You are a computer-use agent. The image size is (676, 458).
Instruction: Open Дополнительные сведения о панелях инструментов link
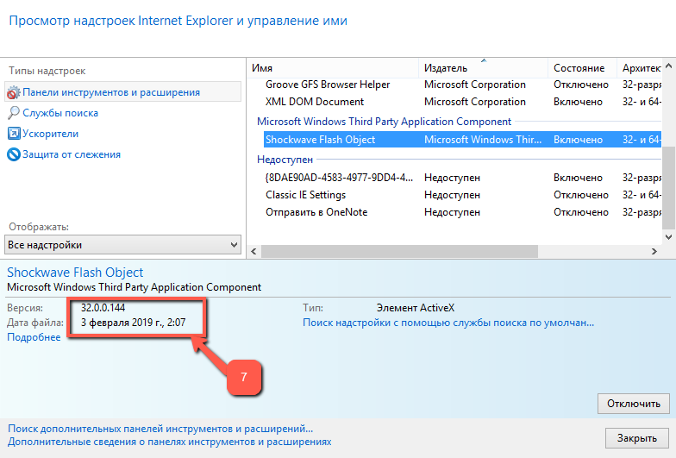[x=169, y=442]
